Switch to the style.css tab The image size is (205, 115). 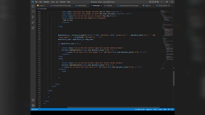click(148, 6)
